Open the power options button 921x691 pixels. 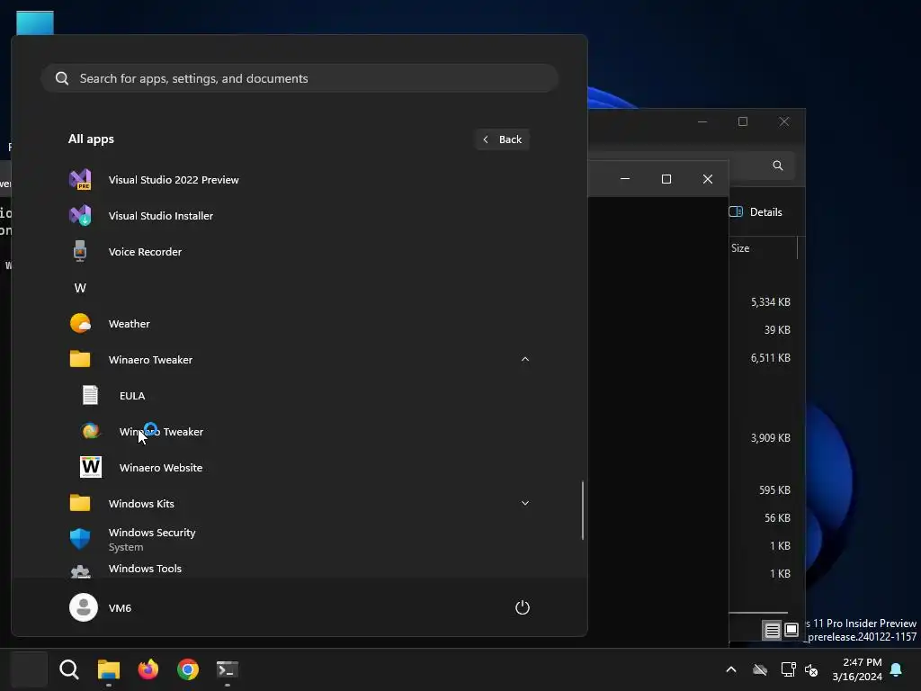click(x=523, y=607)
